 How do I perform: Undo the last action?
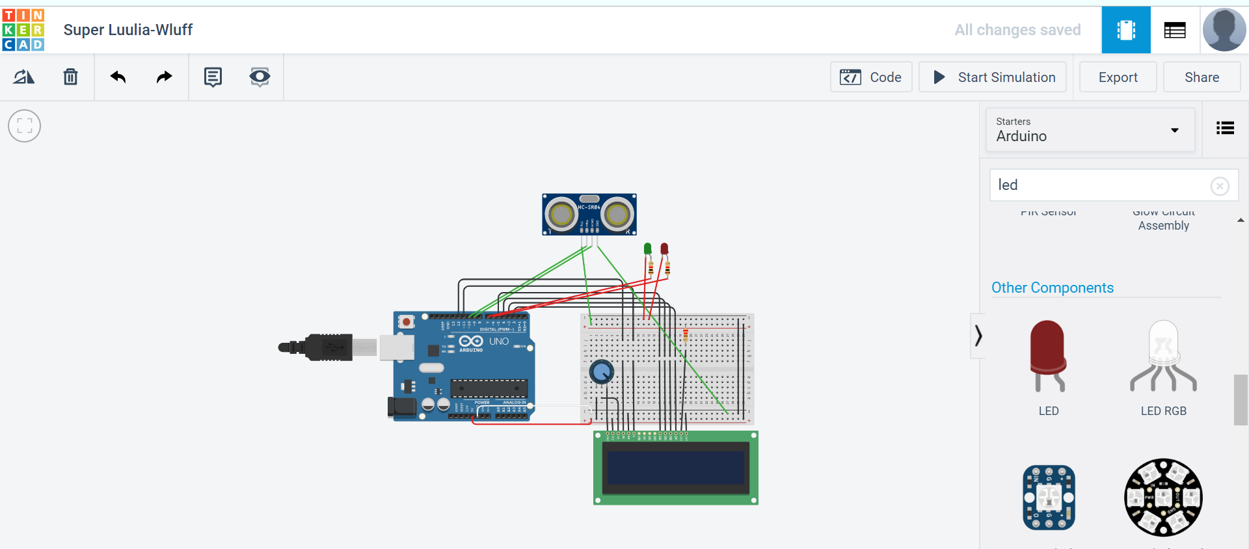(118, 77)
